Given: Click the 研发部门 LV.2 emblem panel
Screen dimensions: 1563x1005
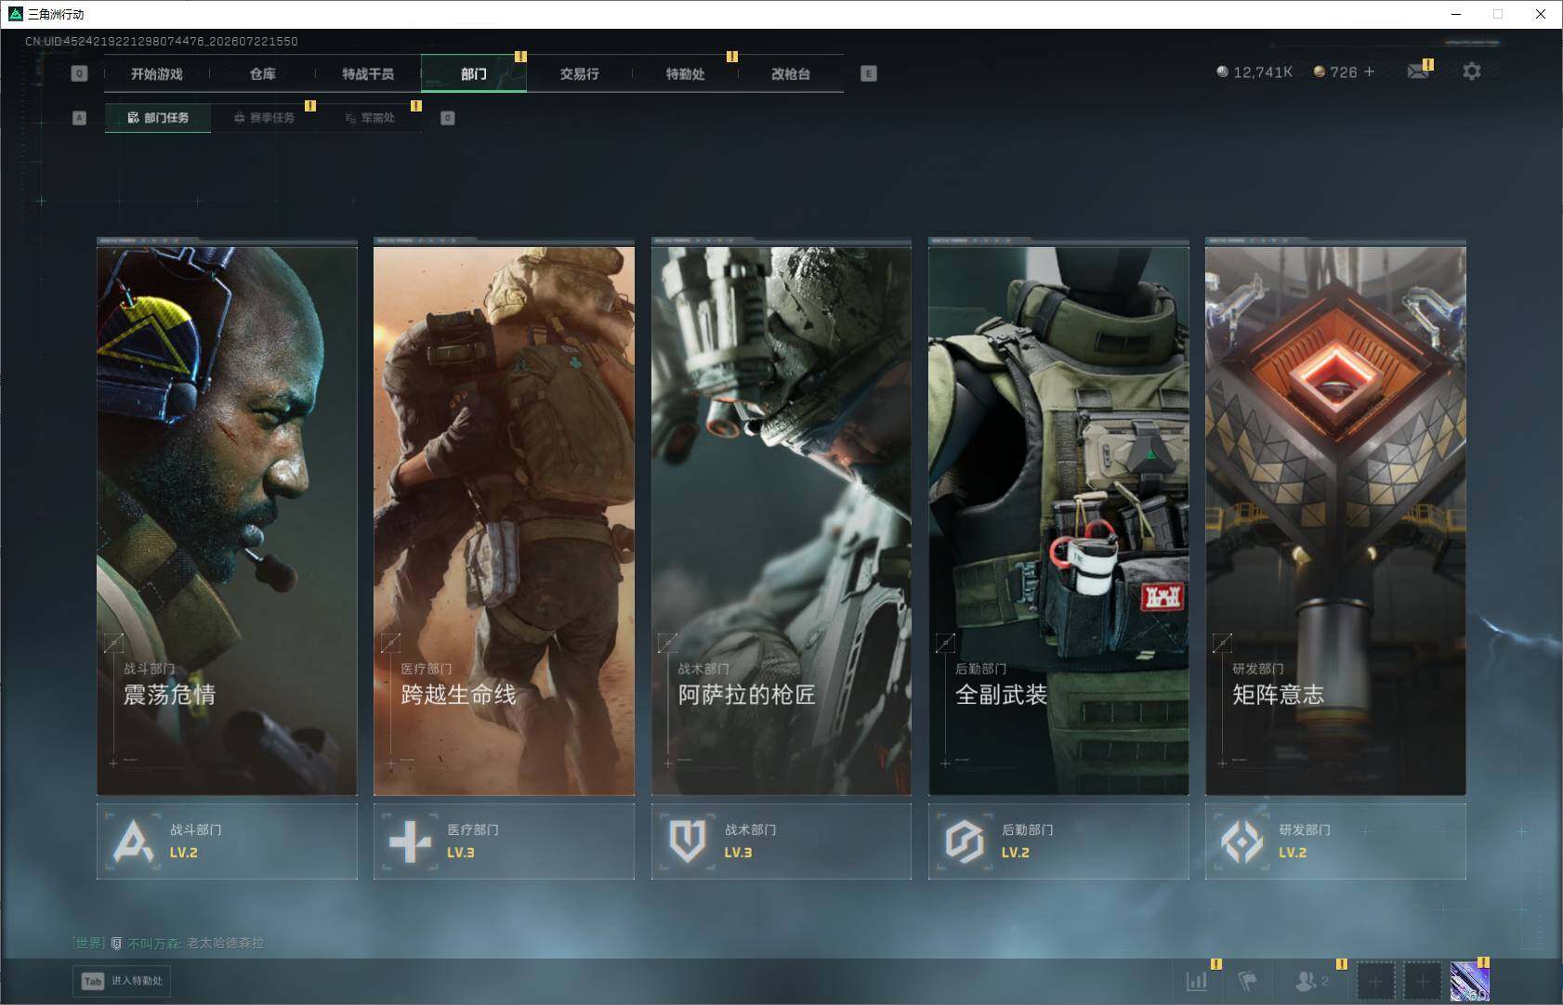Looking at the screenshot, I should (x=1335, y=841).
